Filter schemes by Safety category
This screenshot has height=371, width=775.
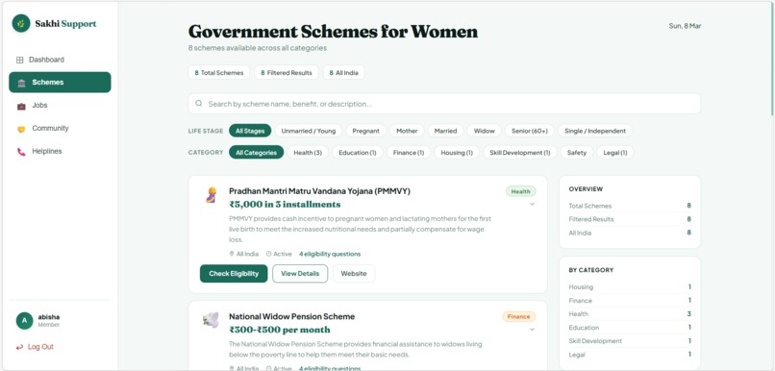(x=577, y=153)
